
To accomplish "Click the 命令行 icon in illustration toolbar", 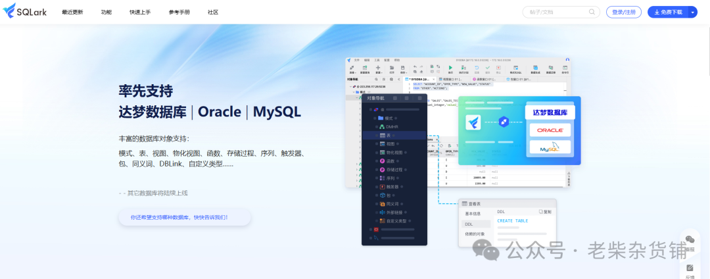I will (x=565, y=68).
